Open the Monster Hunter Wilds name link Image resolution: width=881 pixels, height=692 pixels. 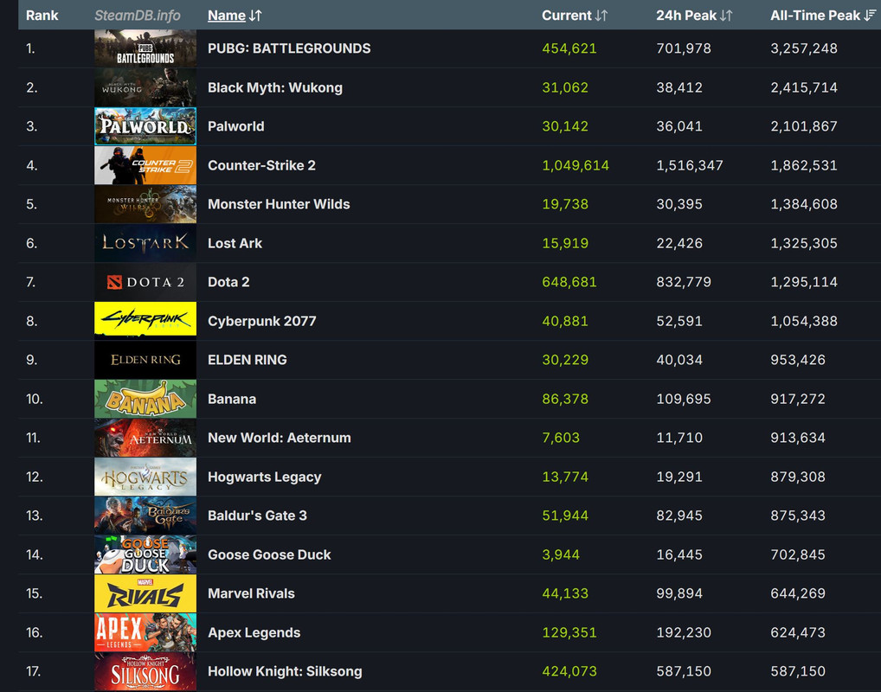point(279,204)
